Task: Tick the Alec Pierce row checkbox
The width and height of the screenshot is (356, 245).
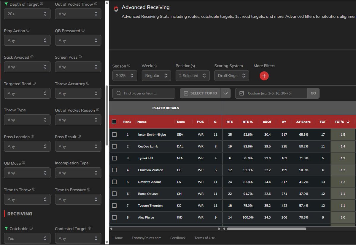Action: 114,217
